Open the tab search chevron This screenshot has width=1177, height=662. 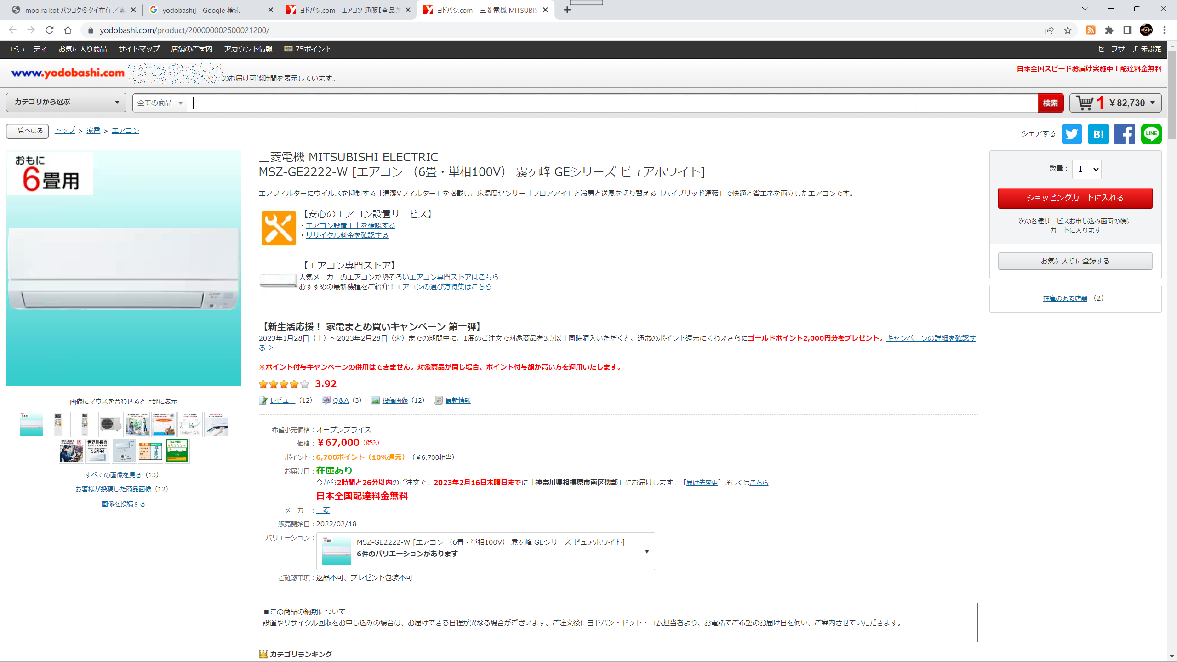click(1085, 9)
